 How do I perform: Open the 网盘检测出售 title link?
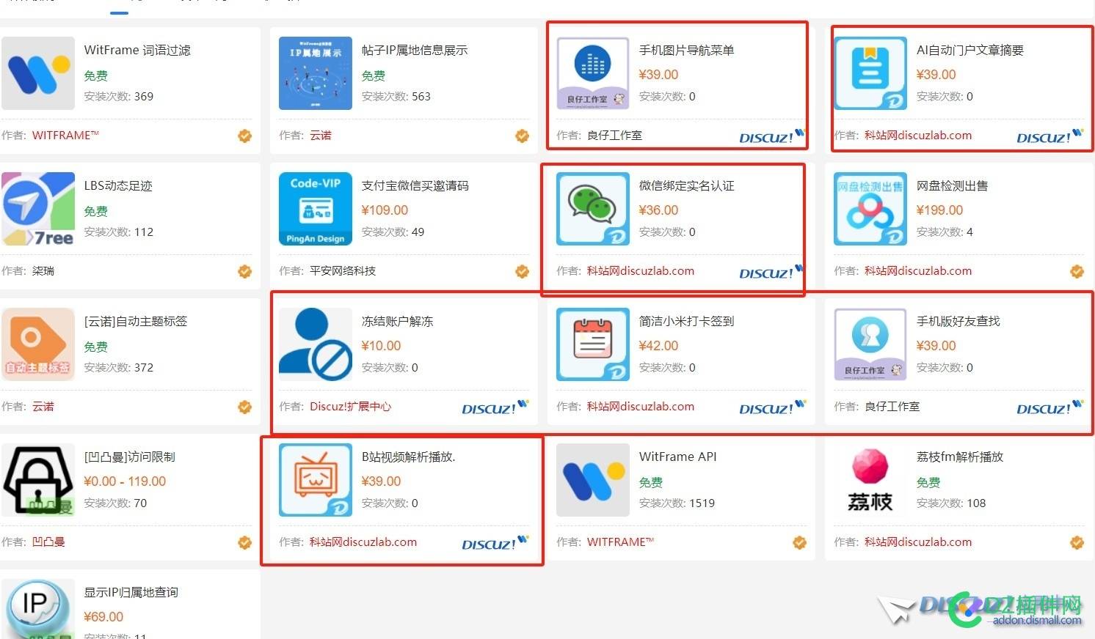(952, 185)
